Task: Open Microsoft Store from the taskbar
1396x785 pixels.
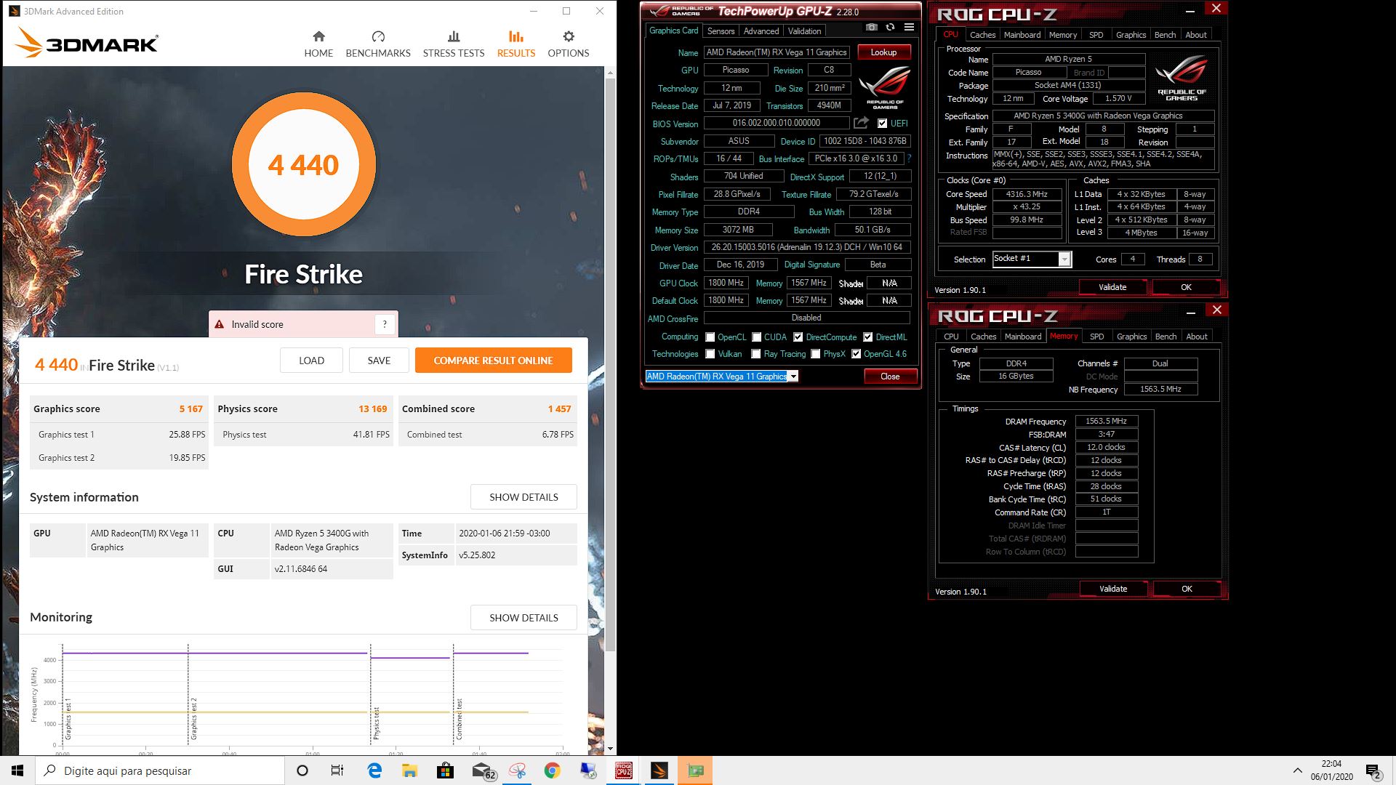Action: [x=446, y=770]
